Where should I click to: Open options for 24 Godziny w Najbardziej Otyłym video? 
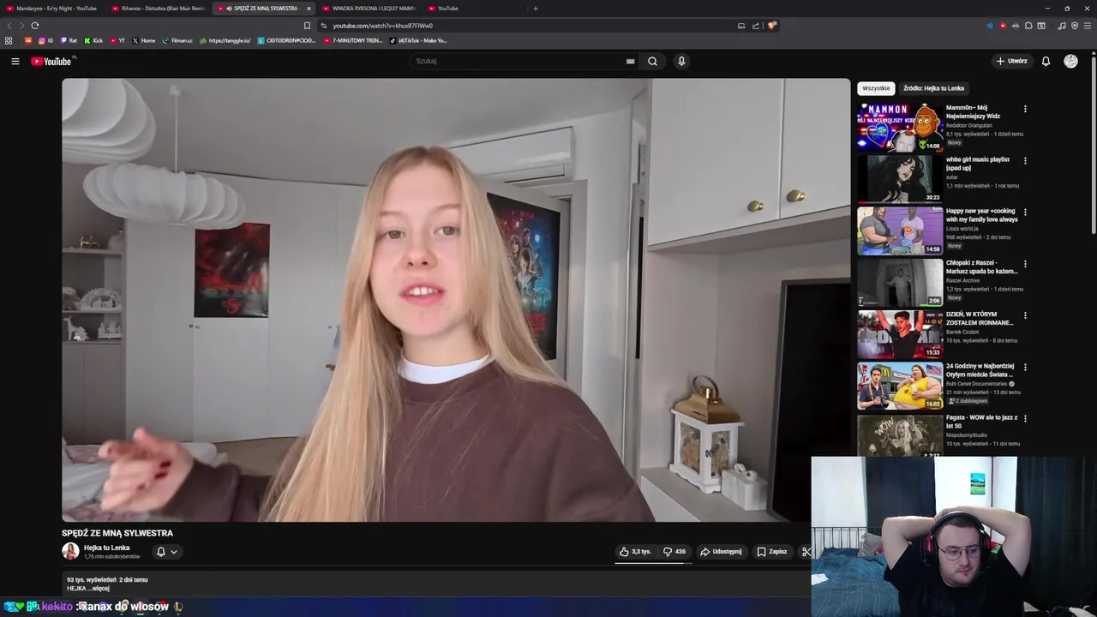pos(1025,367)
